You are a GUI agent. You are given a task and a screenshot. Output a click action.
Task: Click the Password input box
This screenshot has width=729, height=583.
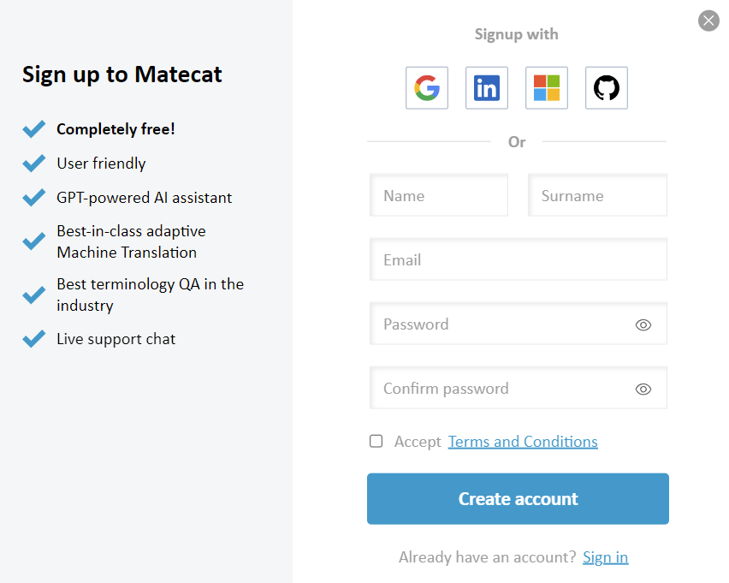point(505,324)
